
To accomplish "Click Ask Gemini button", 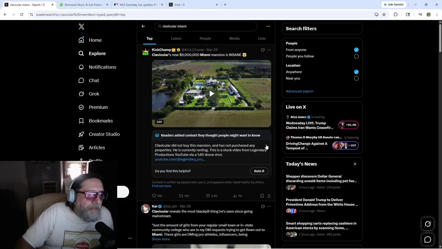I will pos(393,4).
